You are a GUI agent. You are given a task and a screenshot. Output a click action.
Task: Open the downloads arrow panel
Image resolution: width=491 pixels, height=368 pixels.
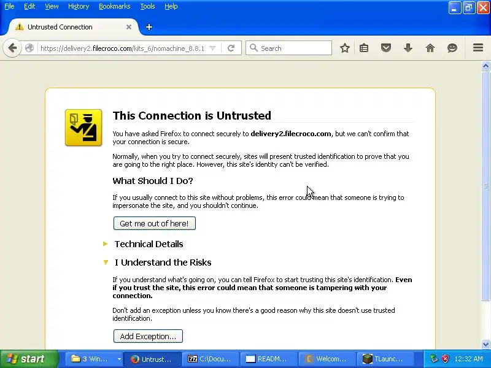tap(408, 48)
